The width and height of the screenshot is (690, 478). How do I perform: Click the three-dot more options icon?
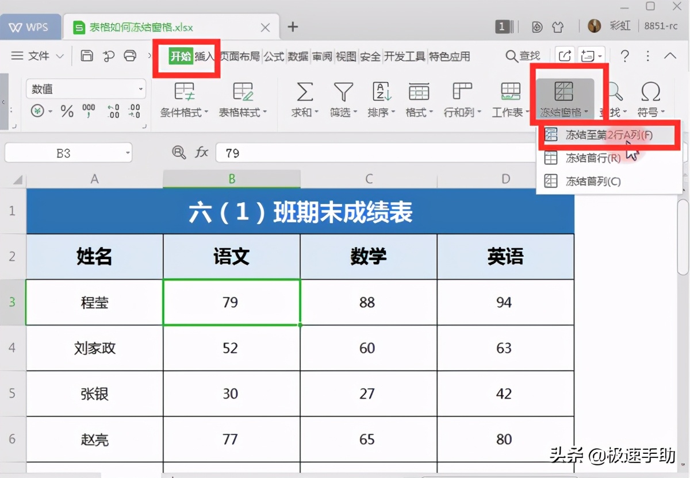click(648, 56)
